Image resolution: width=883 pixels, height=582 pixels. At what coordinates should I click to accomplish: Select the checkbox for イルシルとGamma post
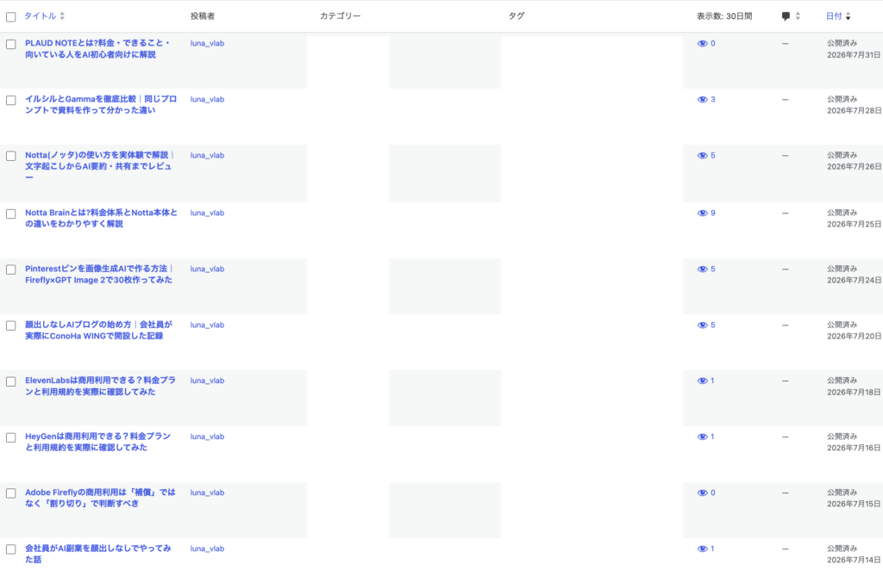tap(10, 101)
